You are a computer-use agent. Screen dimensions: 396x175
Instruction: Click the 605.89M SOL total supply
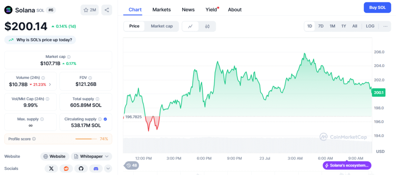pyautogui.click(x=86, y=105)
